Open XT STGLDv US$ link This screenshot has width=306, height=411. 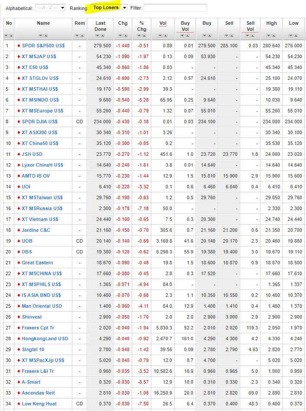coord(40,78)
